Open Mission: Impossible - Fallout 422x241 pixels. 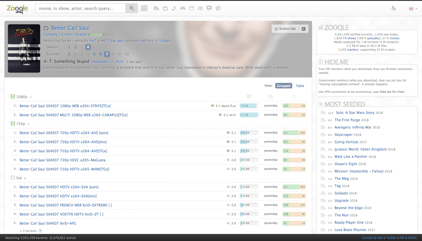pos(359,171)
